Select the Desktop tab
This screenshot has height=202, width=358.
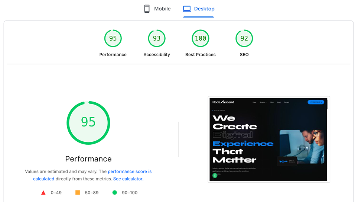[198, 9]
